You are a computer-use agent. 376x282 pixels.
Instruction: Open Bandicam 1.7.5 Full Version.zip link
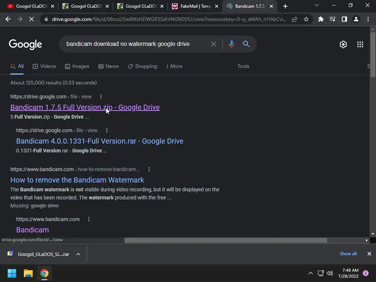coord(85,108)
